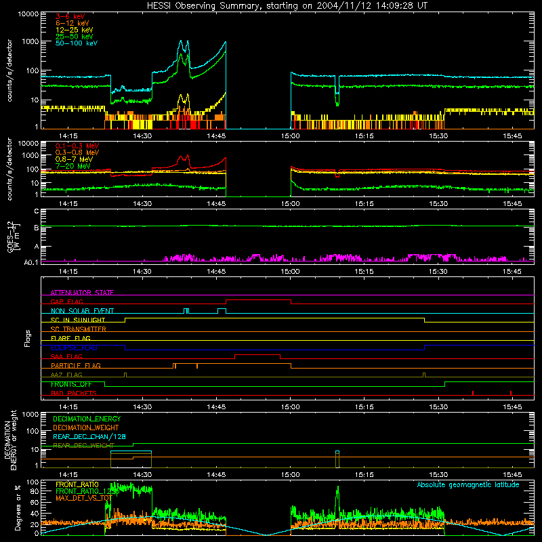Image resolution: width=542 pixels, height=542 pixels.
Task: Select the REAR_DEC_CHAN/128 legend label
Action: point(89,436)
